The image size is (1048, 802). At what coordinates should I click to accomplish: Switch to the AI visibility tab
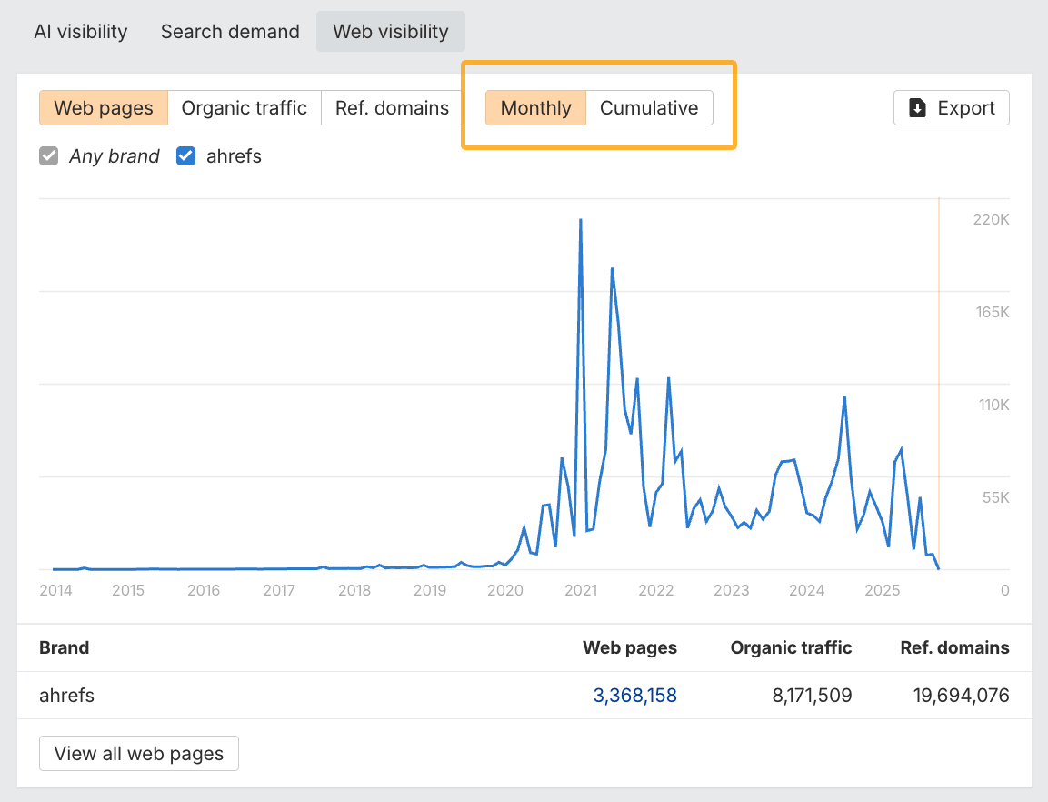click(x=80, y=31)
